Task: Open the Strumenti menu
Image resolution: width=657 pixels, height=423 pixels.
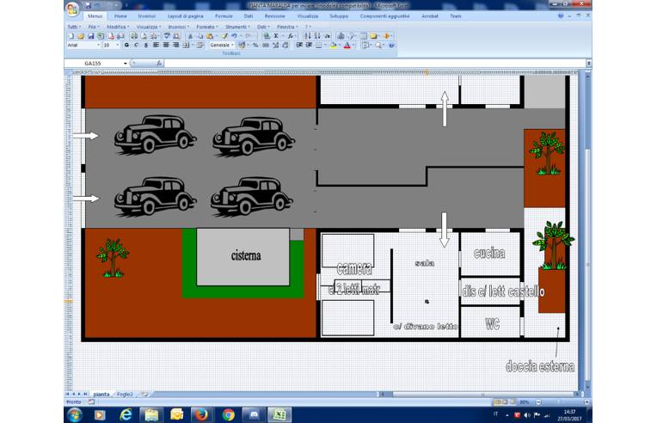Action: pyautogui.click(x=236, y=27)
